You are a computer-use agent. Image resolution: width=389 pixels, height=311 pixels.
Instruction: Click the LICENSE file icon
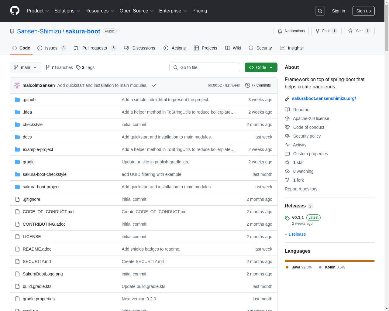(17, 237)
